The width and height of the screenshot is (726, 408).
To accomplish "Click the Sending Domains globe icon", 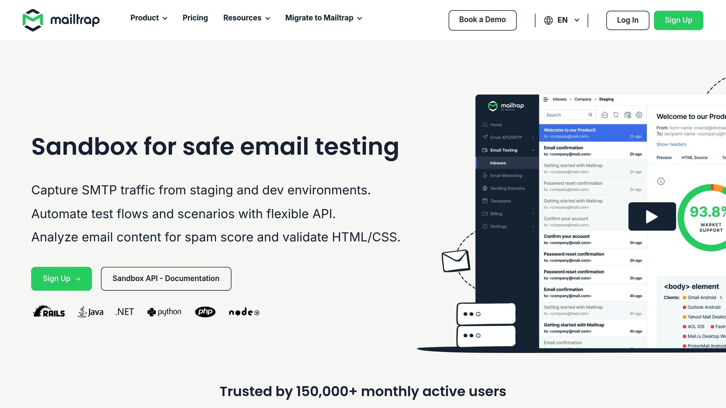I will click(x=485, y=188).
